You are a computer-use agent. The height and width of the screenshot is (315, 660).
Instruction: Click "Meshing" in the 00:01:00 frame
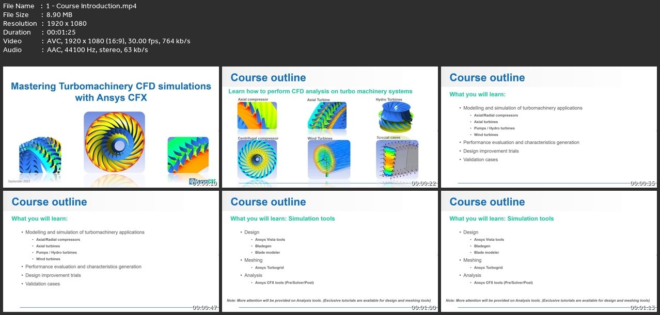(x=253, y=260)
